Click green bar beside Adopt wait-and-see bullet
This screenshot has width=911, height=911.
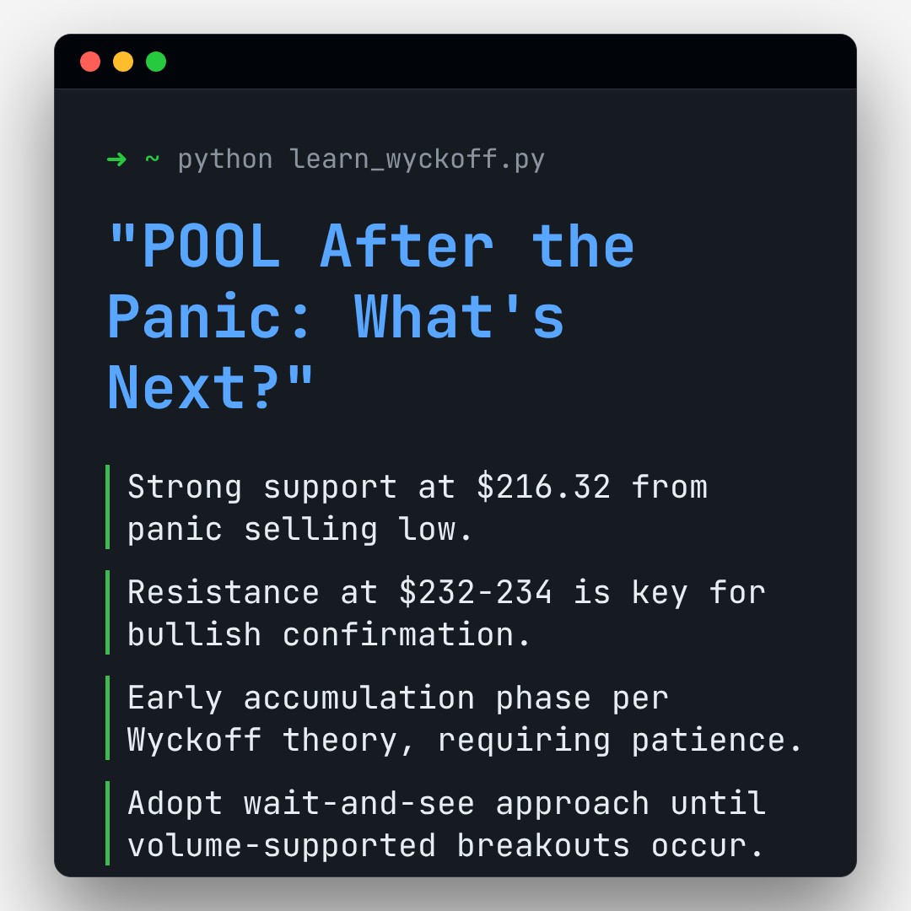point(108,823)
